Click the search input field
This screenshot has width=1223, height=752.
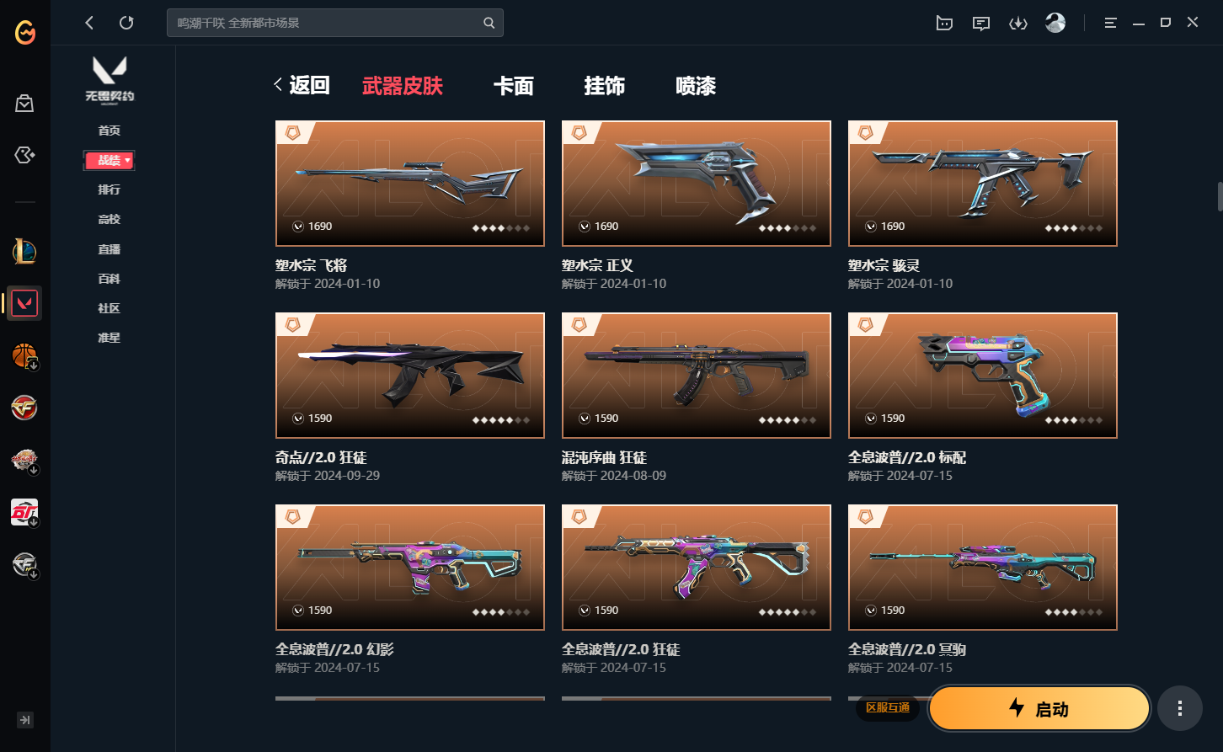pyautogui.click(x=325, y=23)
